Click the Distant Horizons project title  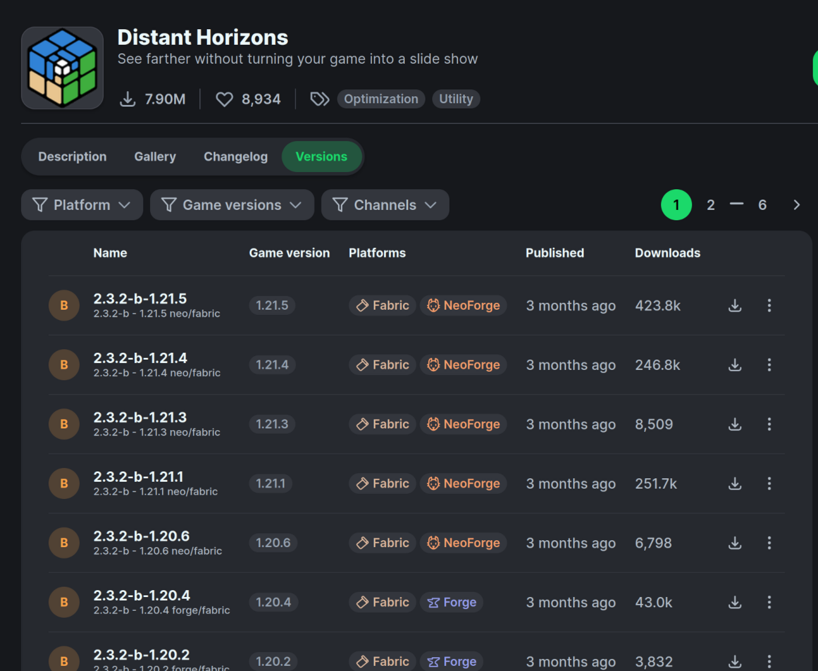point(203,37)
